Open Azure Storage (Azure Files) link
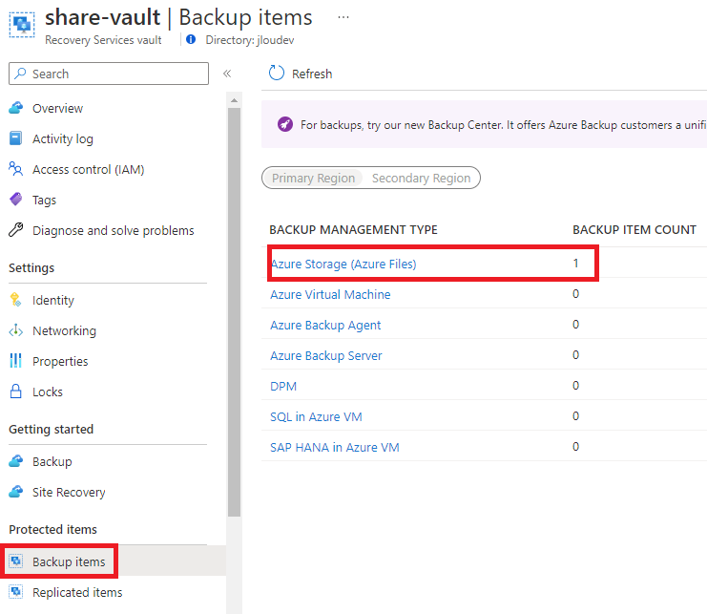The height and width of the screenshot is (614, 707). pyautogui.click(x=343, y=264)
